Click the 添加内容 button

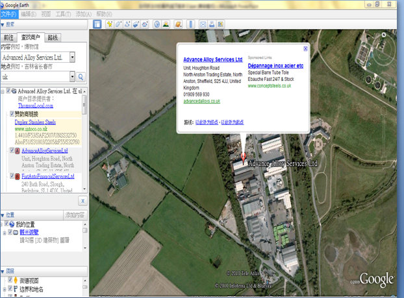coord(75,215)
